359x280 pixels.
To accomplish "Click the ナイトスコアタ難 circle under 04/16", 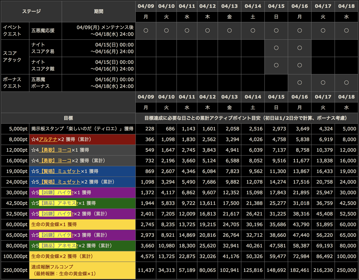I will pos(299,66).
